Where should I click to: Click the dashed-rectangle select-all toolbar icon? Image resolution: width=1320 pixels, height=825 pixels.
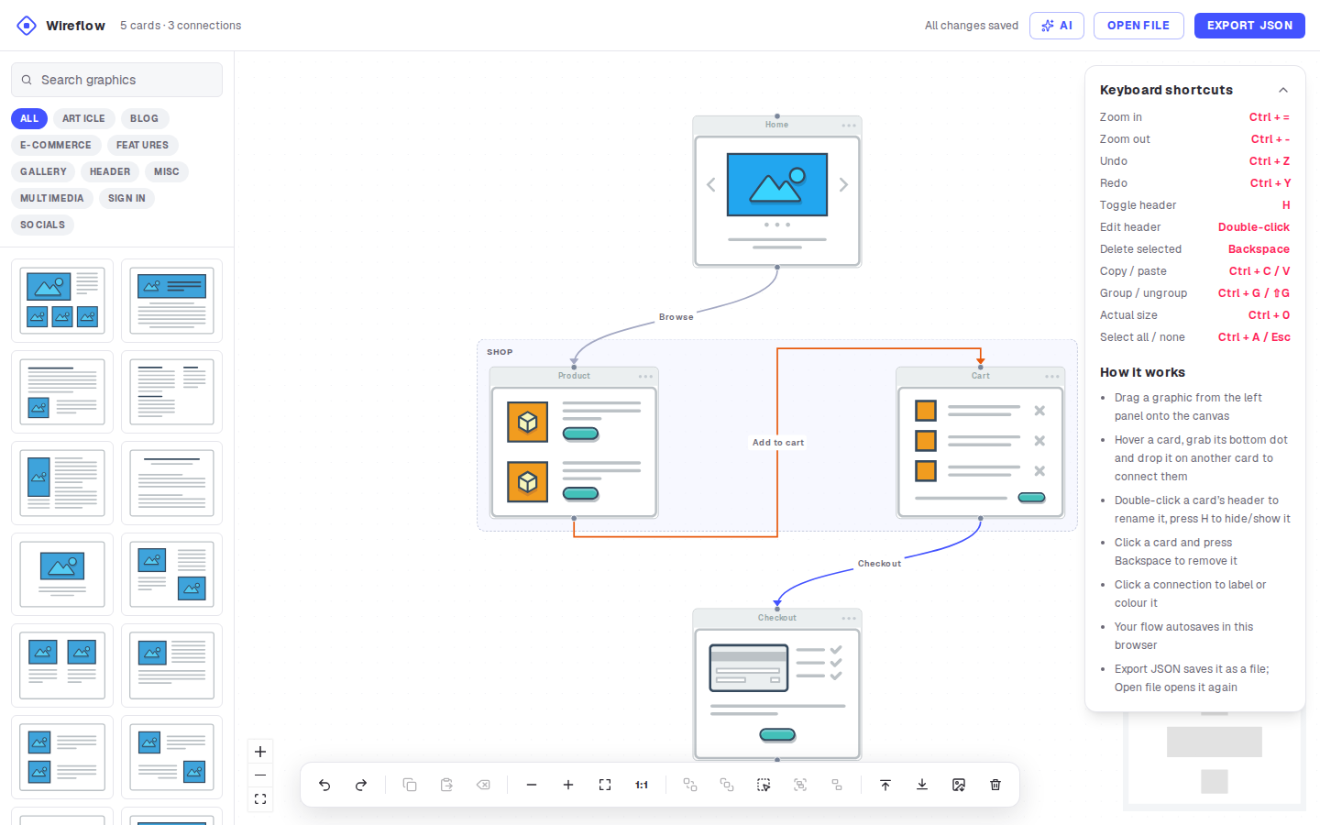point(764,785)
